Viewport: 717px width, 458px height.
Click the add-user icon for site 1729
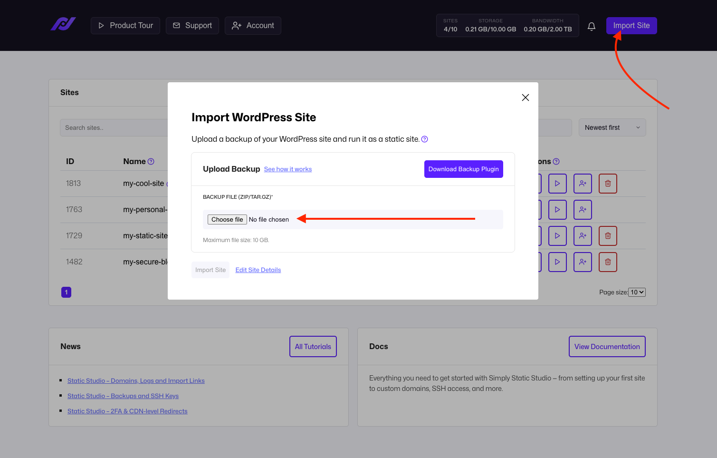[583, 236]
